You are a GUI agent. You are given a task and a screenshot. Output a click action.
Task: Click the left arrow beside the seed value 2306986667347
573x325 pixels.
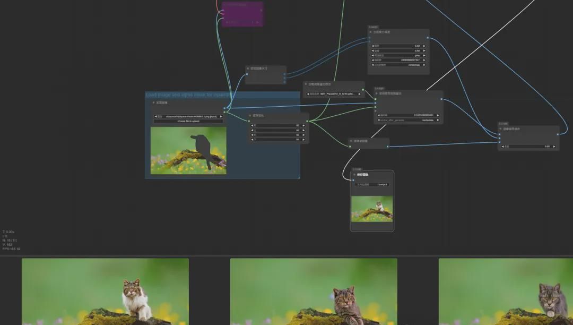[x=373, y=60]
